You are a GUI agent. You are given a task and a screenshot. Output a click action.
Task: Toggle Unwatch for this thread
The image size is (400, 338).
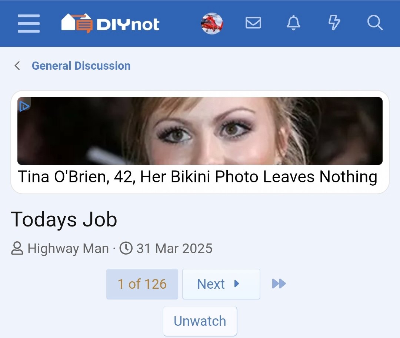point(200,321)
